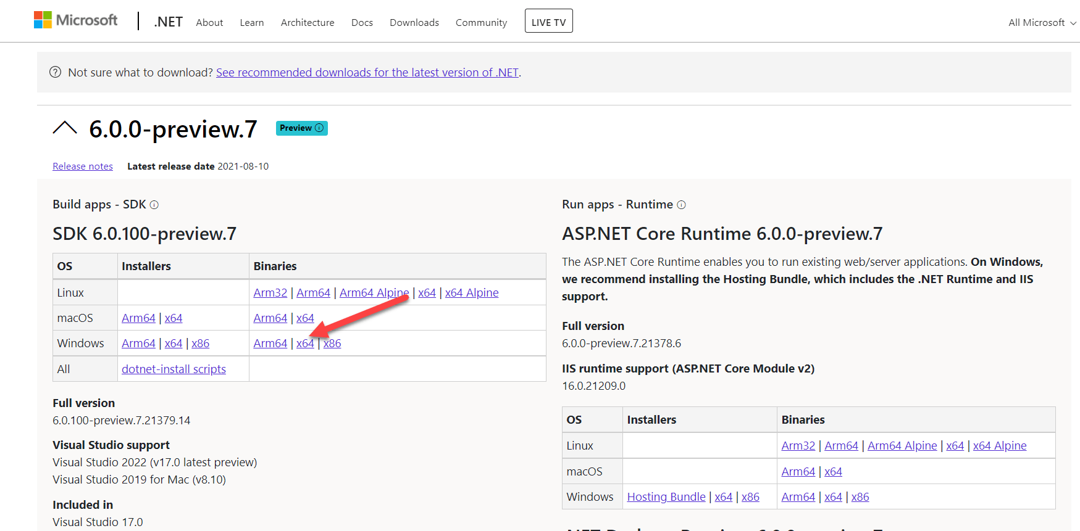Click the help question mark icon in banner

pyautogui.click(x=55, y=72)
